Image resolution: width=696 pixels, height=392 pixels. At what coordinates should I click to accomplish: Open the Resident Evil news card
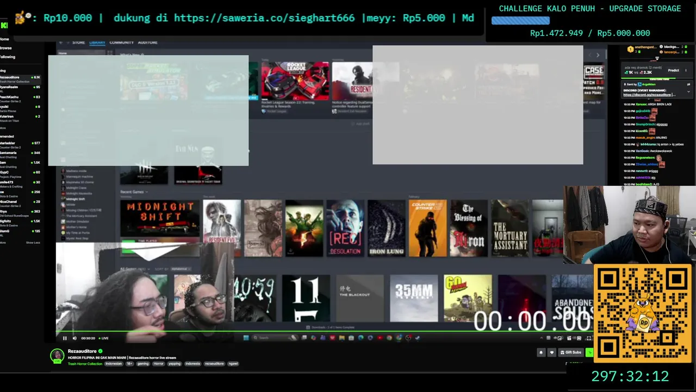coord(352,87)
